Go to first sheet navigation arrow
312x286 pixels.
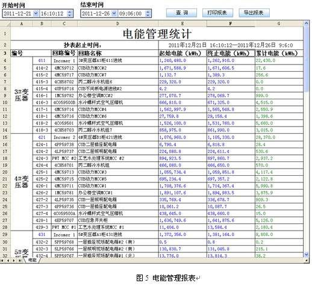(2, 260)
